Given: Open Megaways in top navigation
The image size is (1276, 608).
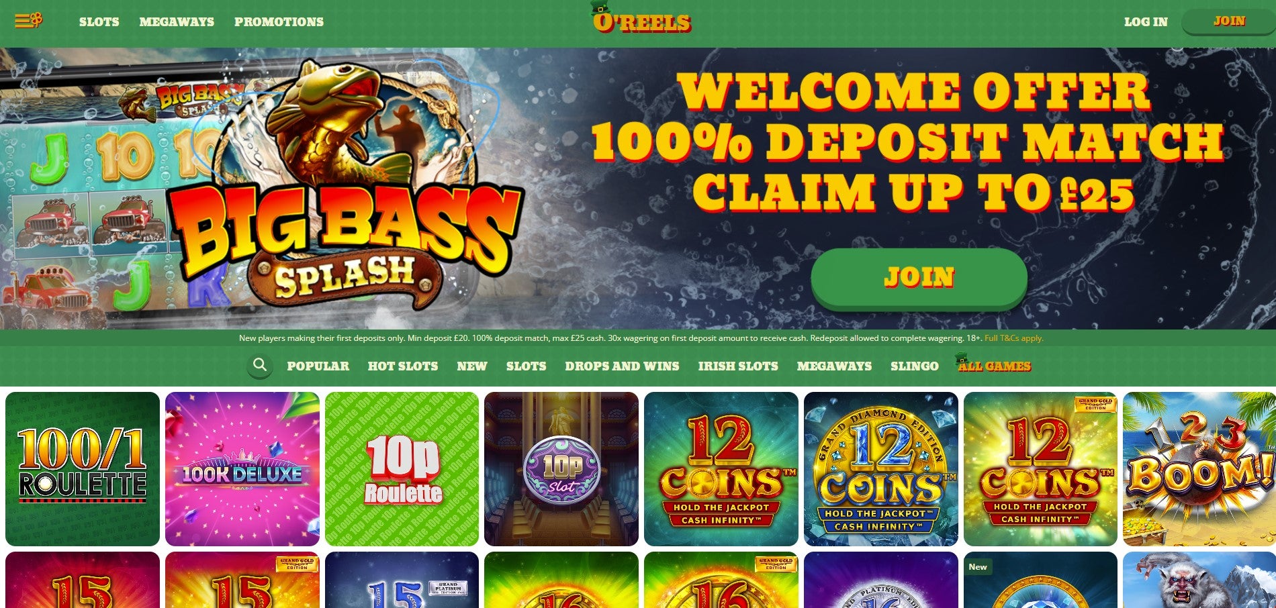Looking at the screenshot, I should [x=177, y=21].
